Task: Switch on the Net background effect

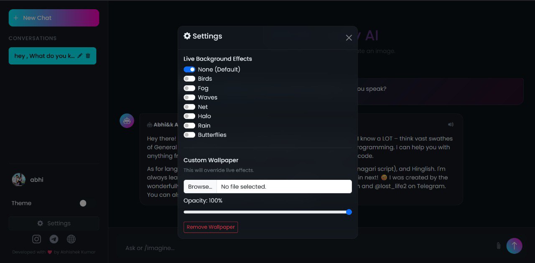Action: tap(189, 107)
